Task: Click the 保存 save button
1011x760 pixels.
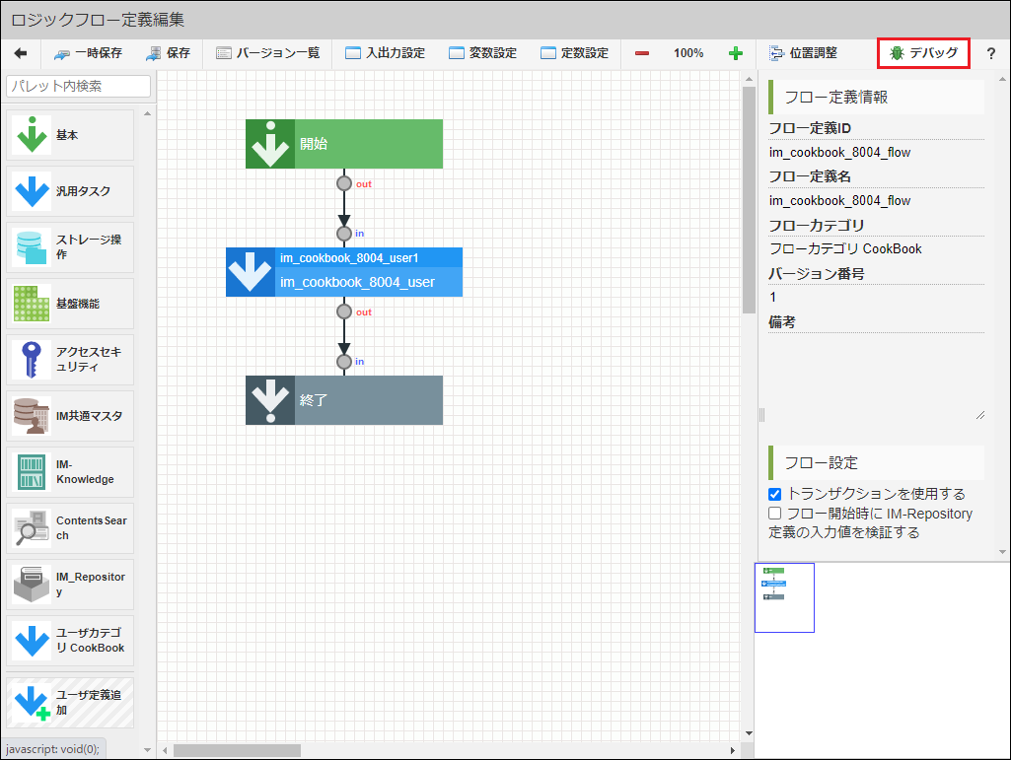Action: (x=169, y=53)
